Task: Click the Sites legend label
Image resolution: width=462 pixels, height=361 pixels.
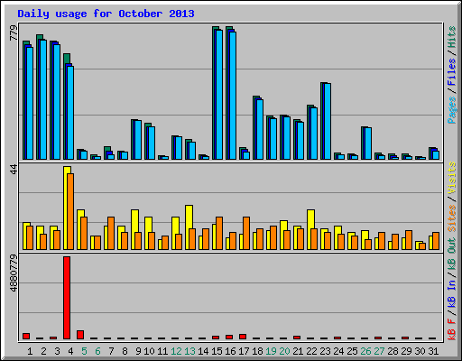Action: point(452,218)
